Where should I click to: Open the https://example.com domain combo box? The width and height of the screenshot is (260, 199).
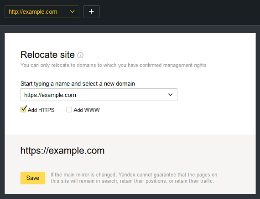click(99, 95)
